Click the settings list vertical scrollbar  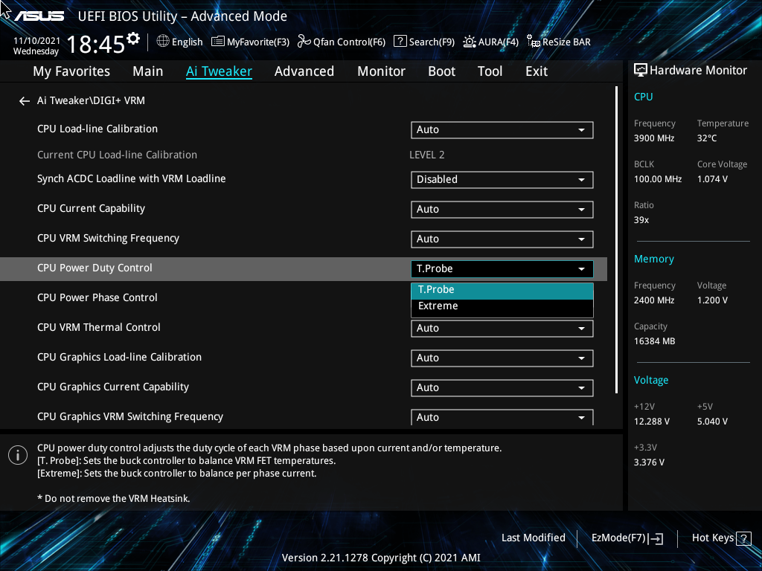pos(617,240)
